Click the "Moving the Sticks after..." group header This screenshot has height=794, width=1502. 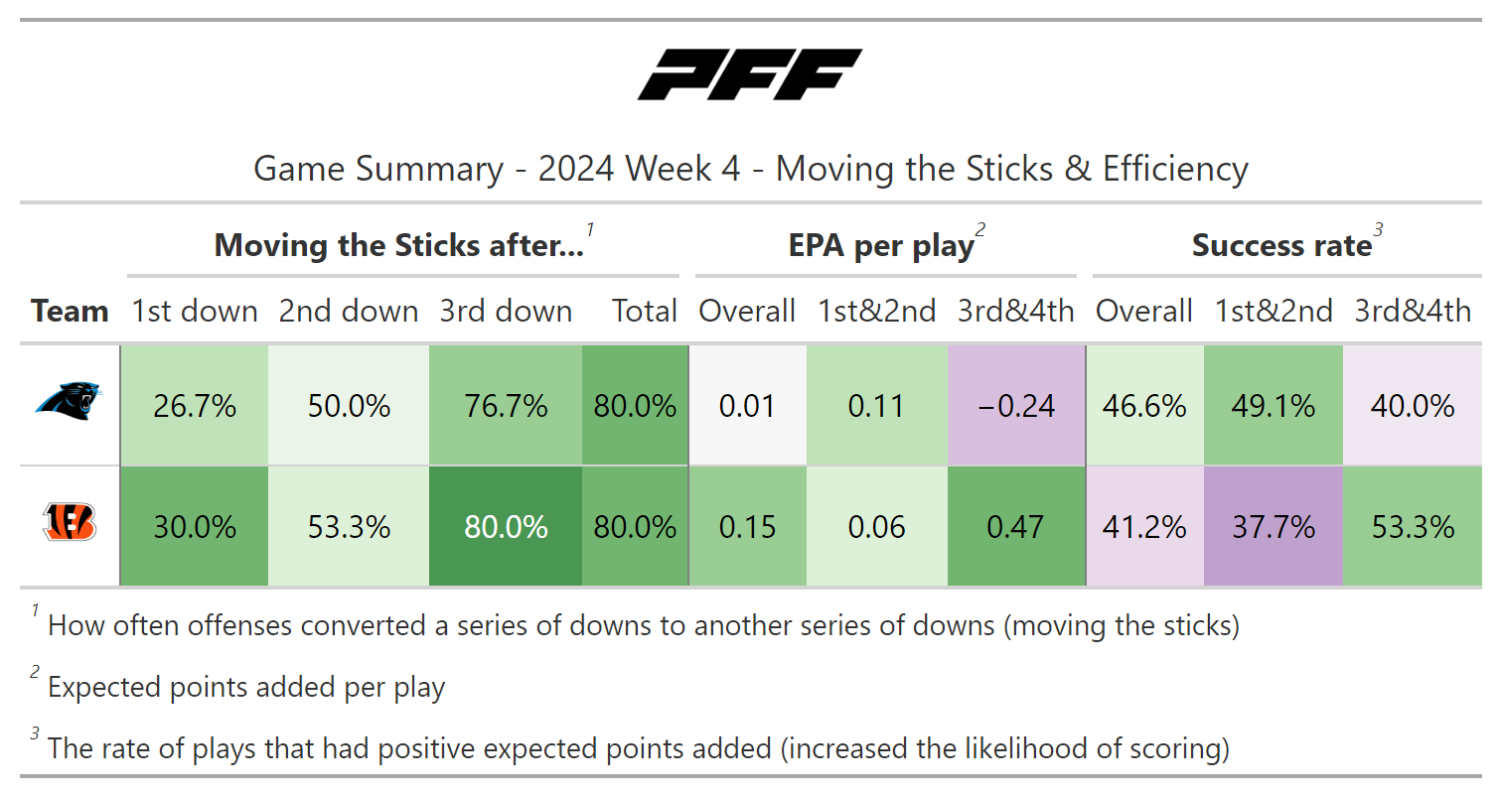click(399, 245)
